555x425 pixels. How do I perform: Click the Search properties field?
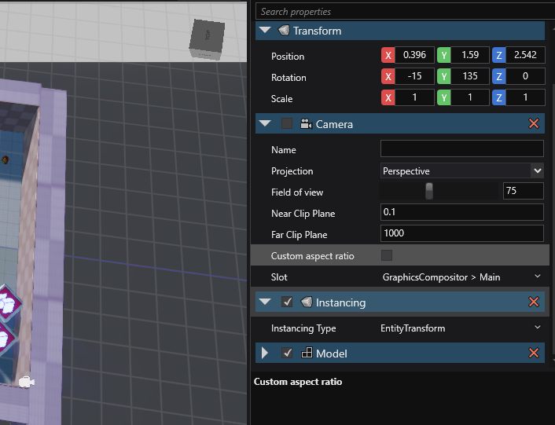[405, 12]
